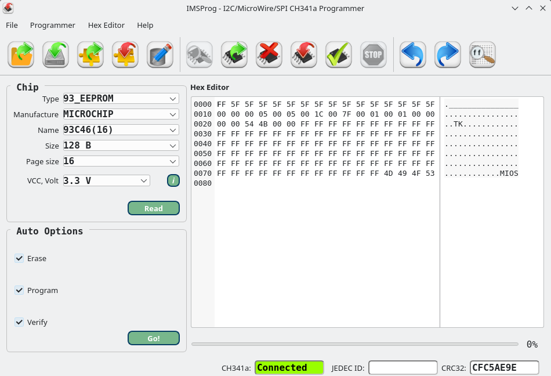Open the File menu

click(12, 26)
